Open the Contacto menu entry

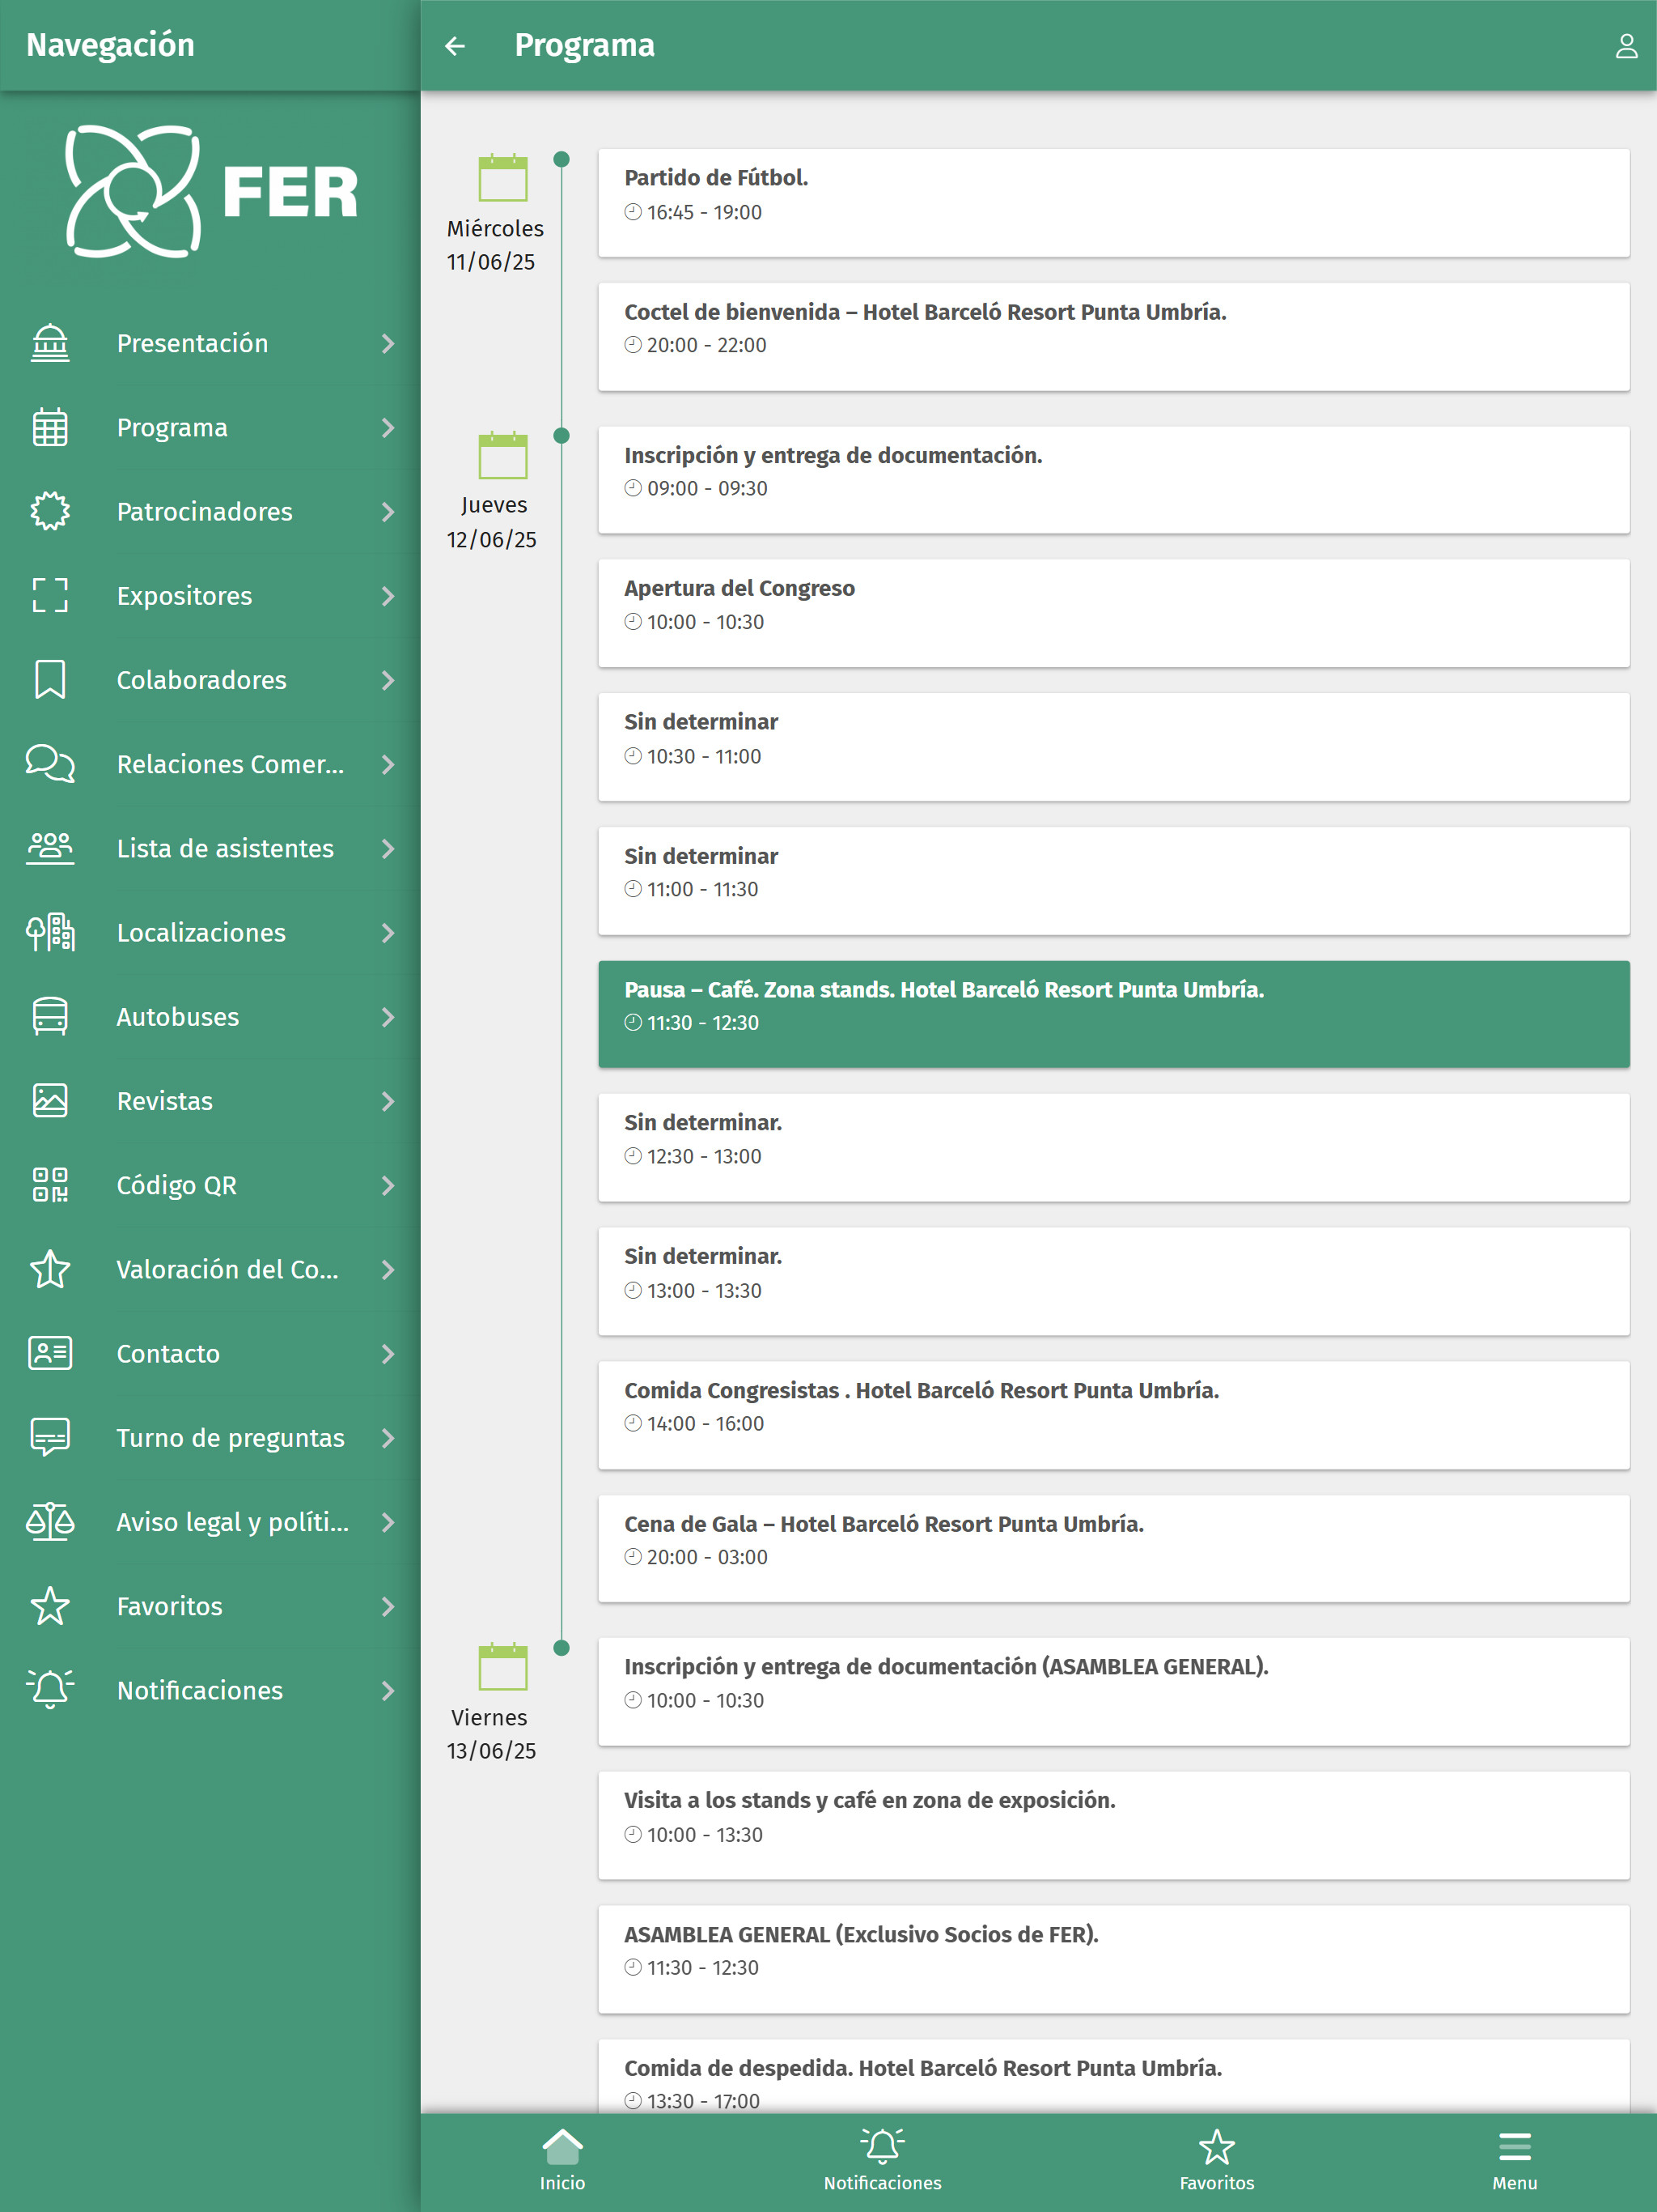168,1353
